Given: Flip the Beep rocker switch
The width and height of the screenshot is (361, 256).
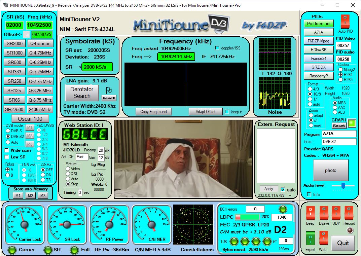Looking at the screenshot, I should tap(310, 213).
